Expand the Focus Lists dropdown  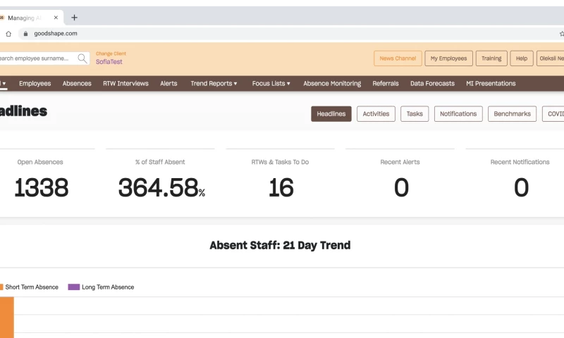[x=271, y=83]
